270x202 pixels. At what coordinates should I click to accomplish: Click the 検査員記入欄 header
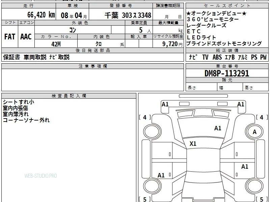click(69, 96)
